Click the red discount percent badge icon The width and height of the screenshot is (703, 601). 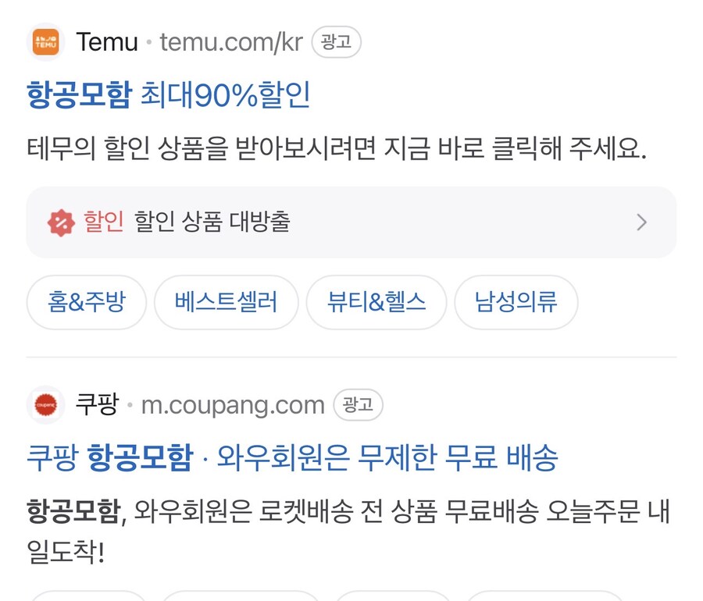(60, 222)
